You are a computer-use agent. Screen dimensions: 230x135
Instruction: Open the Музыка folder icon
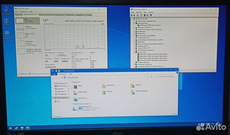(x=104, y=92)
